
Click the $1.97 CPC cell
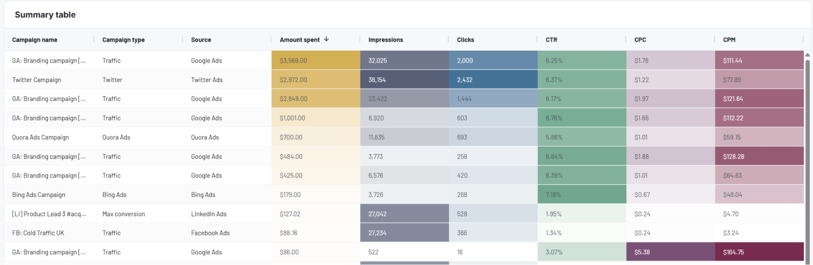pos(671,99)
